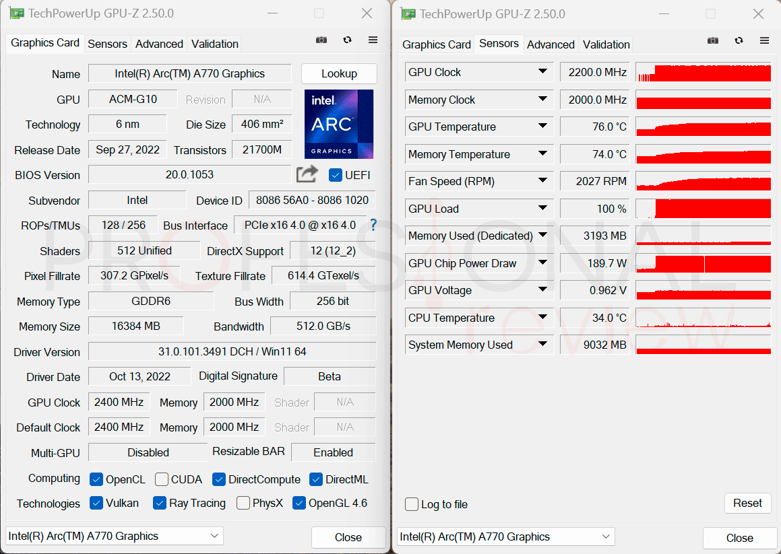This screenshot has width=781, height=554.
Task: Click the Bus Interface question mark
Action: tap(373, 225)
